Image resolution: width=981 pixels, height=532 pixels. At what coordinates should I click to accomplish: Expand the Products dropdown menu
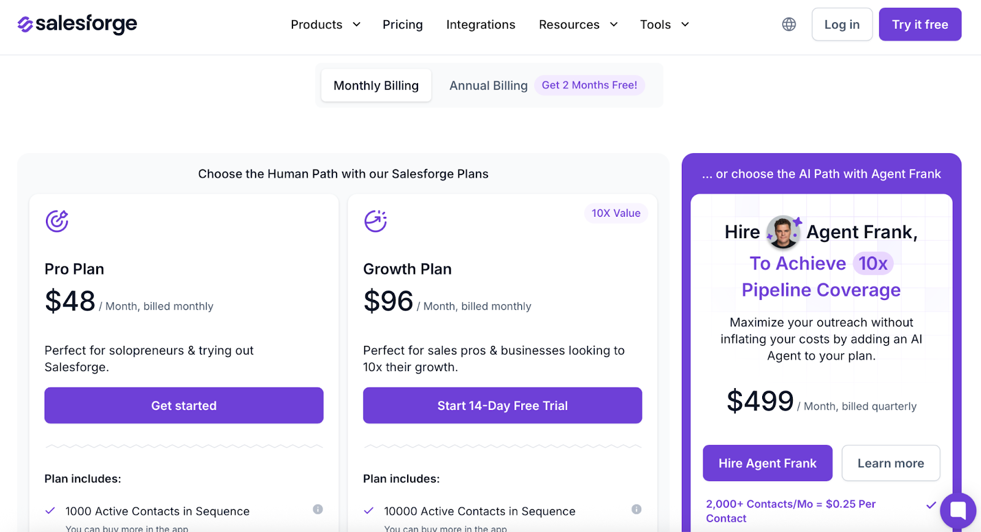pyautogui.click(x=325, y=24)
